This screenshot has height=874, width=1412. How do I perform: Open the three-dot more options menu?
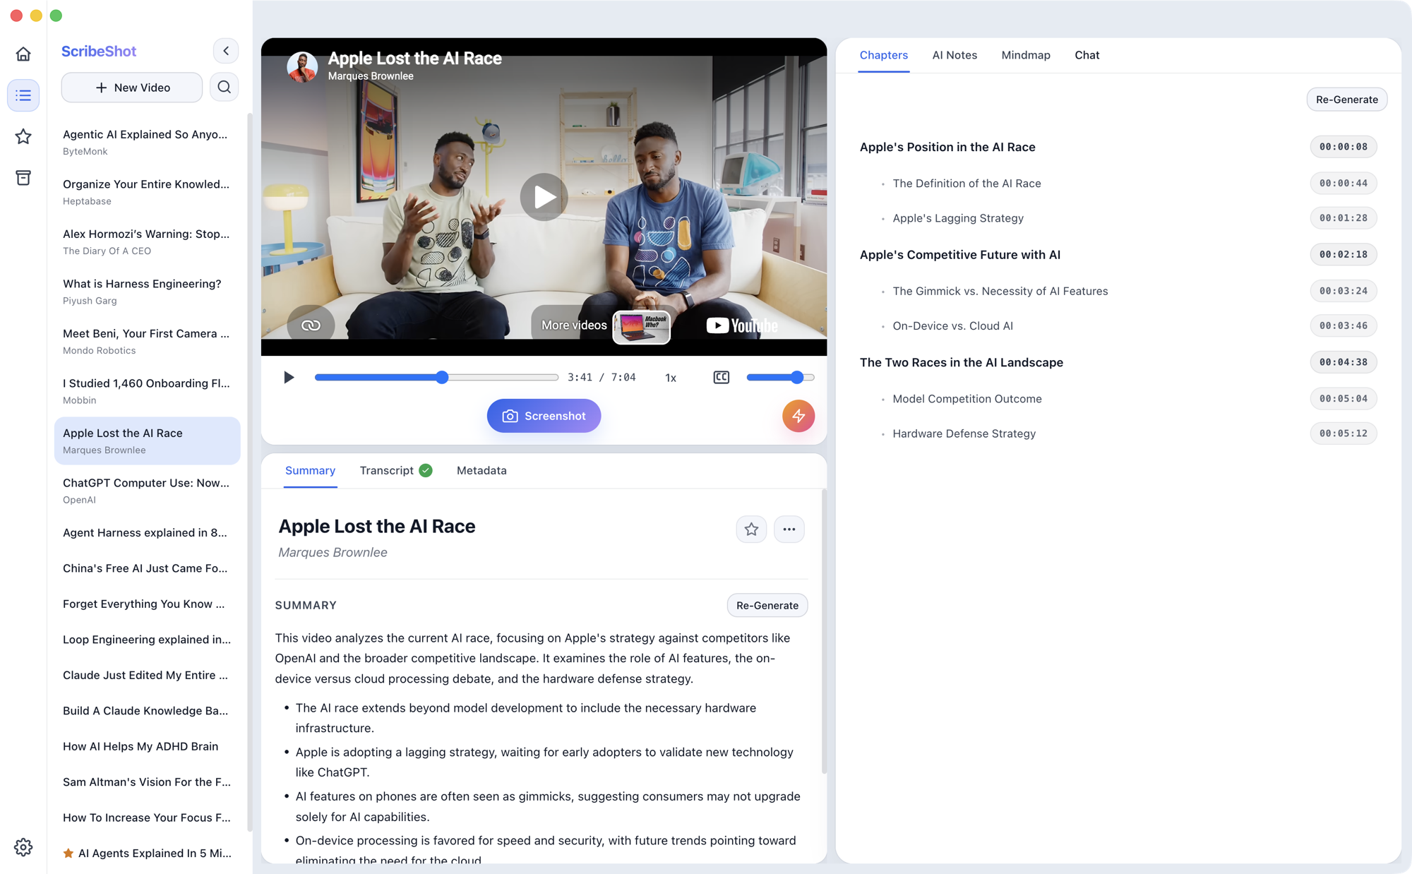point(789,529)
